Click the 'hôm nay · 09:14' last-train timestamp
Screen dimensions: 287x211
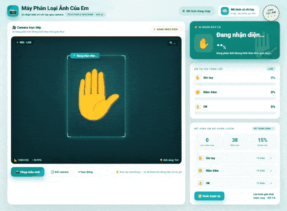tap(264, 198)
